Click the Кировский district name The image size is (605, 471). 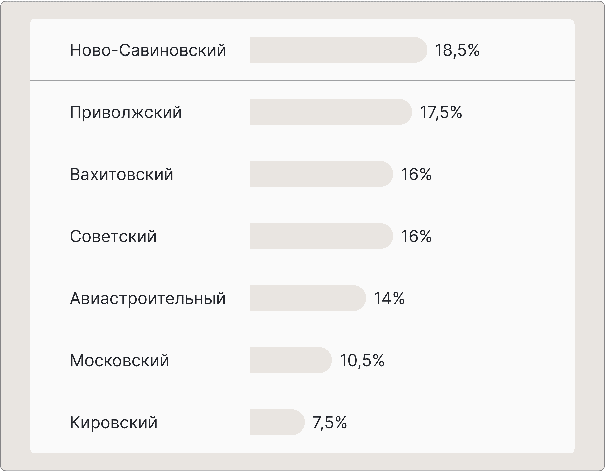[114, 423]
